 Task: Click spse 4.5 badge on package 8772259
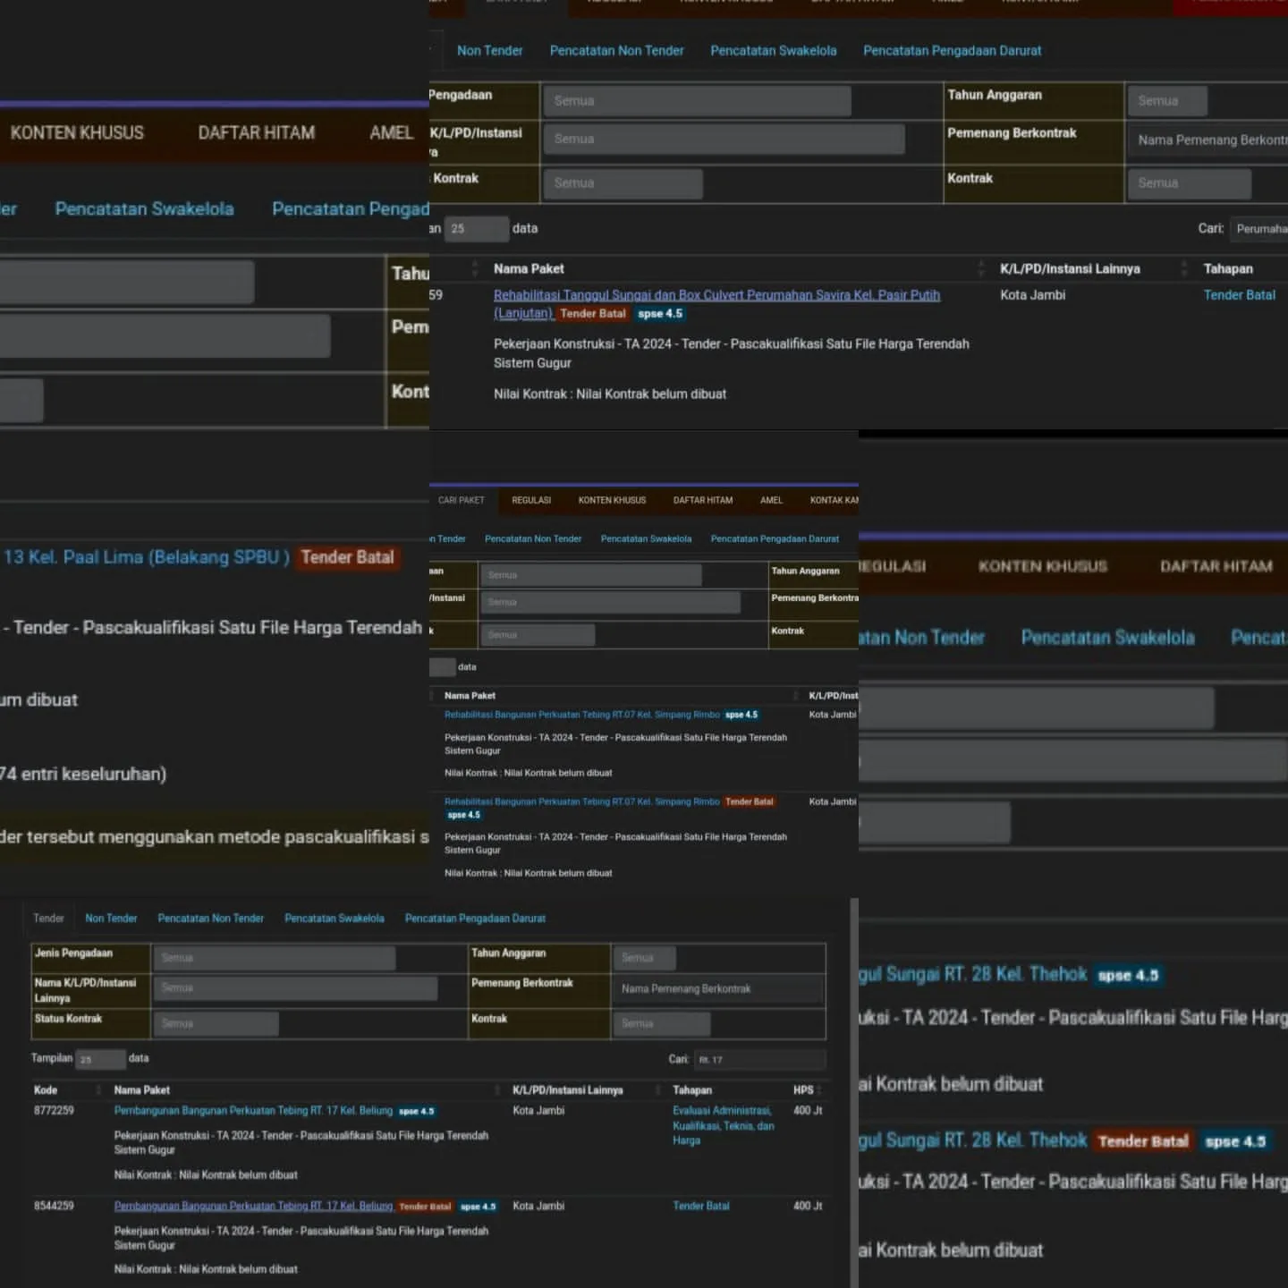(416, 1111)
